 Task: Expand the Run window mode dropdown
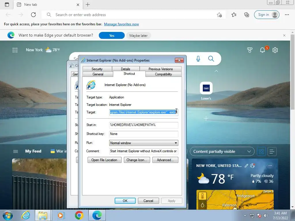tap(143, 143)
